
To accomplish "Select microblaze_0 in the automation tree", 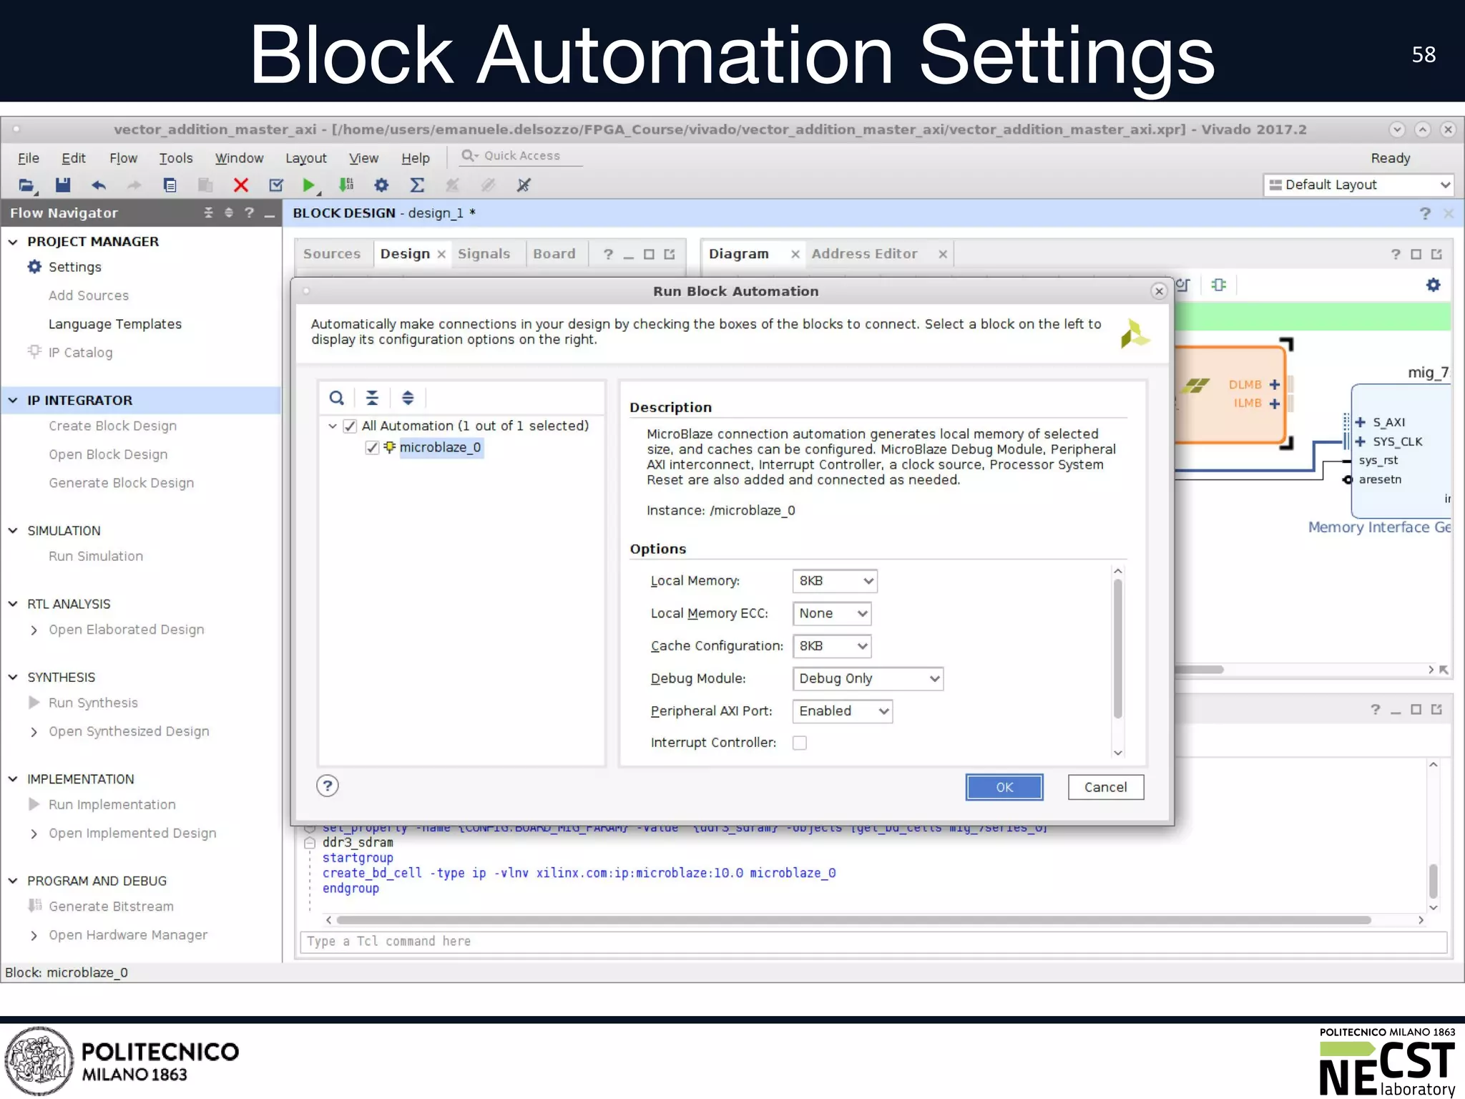I will (440, 448).
